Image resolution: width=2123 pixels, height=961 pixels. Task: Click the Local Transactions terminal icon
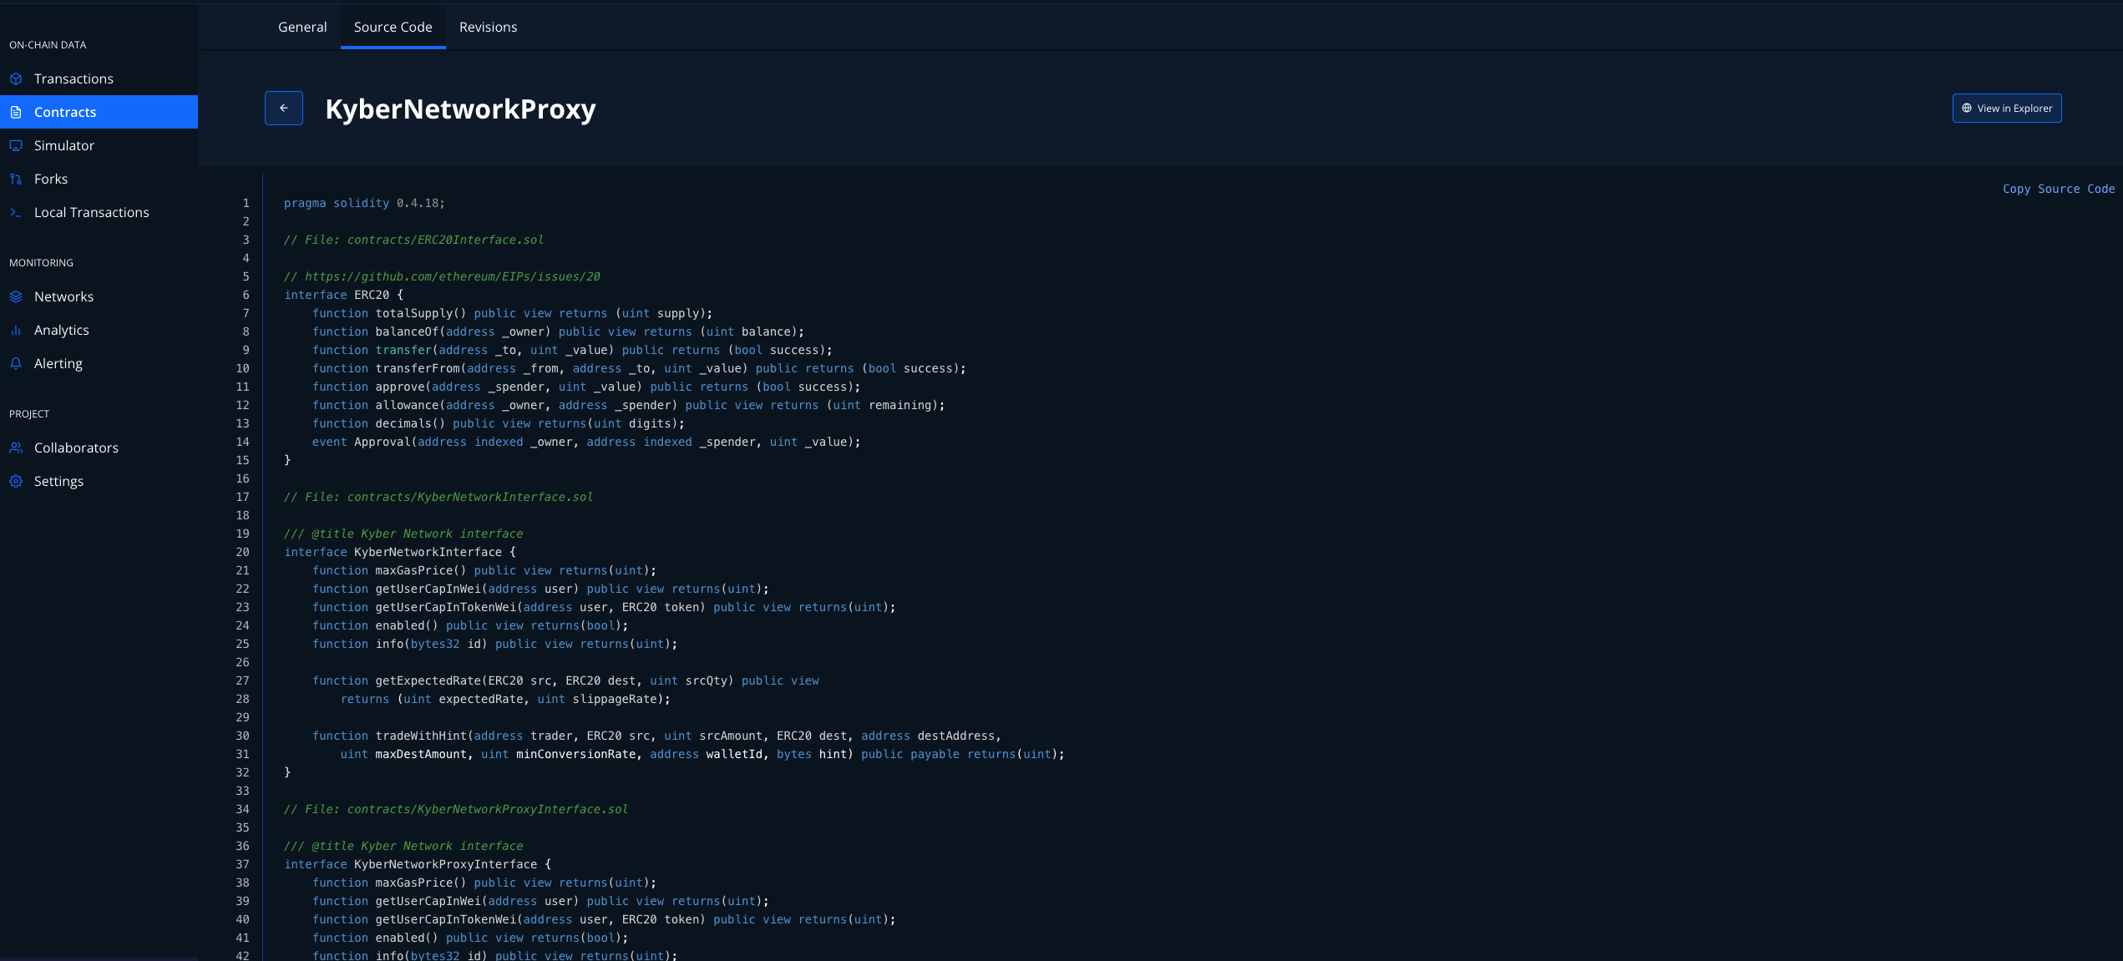(x=16, y=212)
